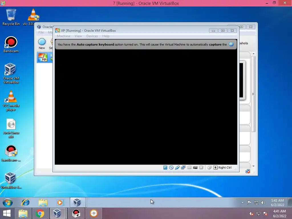292x219 pixels.
Task: Minimize the XP Running VM window
Action: pos(213,31)
